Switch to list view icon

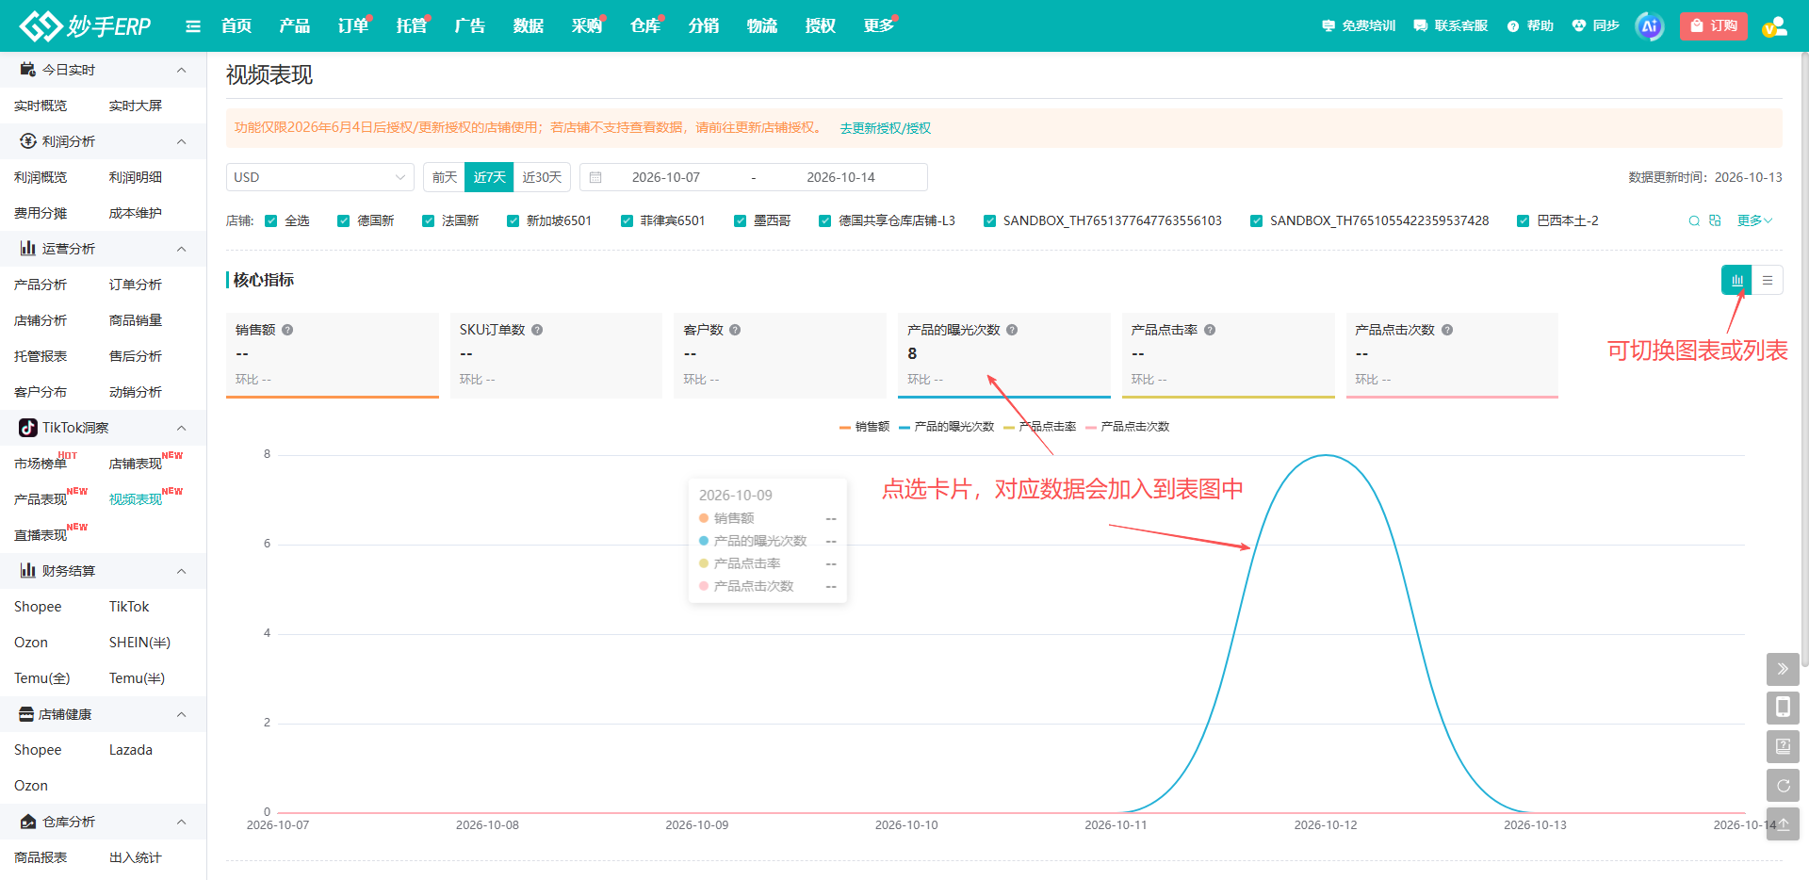[x=1768, y=280]
